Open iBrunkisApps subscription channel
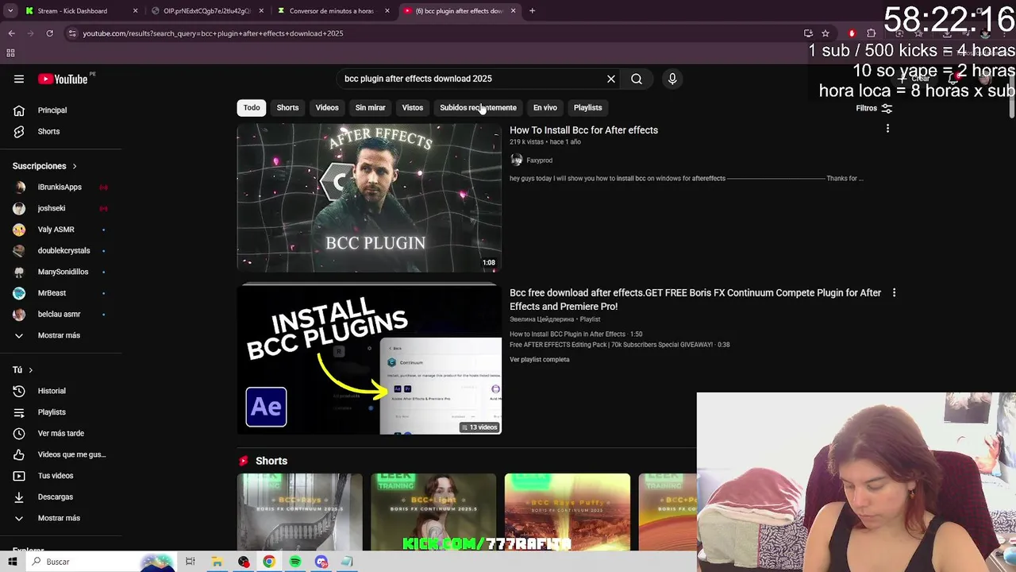Screen dimensions: 1016x572 60,187
